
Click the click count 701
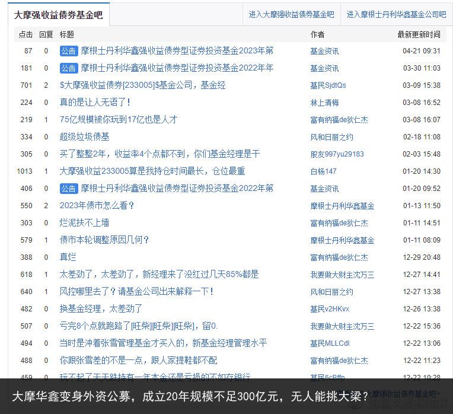coord(26,85)
